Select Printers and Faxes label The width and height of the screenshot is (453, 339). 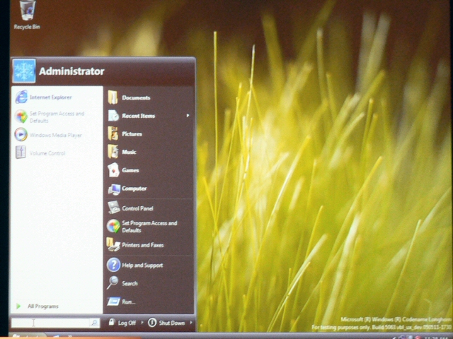143,245
